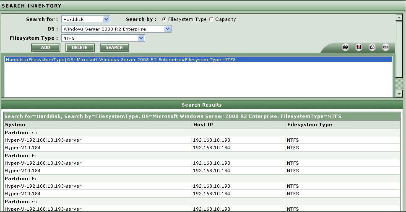The height and width of the screenshot is (212, 406).
Task: Click the Host IP column header
Action: tap(239, 125)
